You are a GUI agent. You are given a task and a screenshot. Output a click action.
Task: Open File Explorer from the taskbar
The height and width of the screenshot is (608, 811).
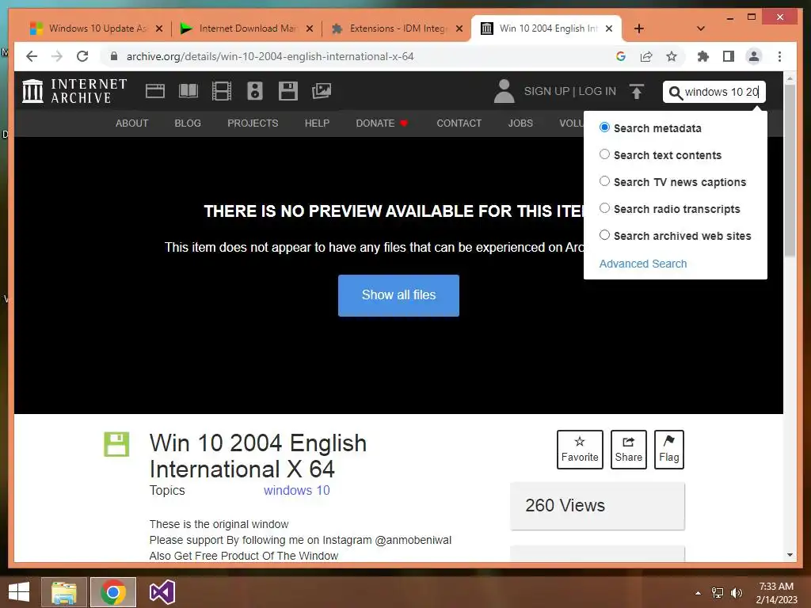(64, 592)
